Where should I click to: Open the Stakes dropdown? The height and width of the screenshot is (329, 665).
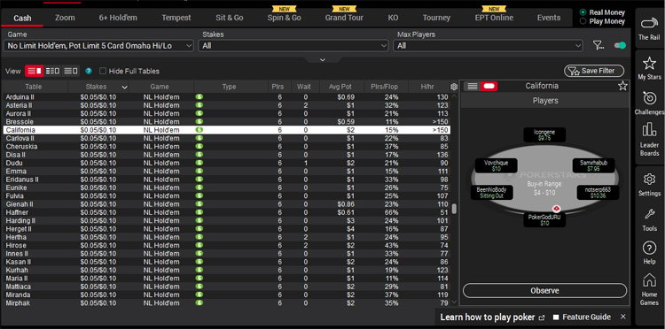tap(293, 46)
